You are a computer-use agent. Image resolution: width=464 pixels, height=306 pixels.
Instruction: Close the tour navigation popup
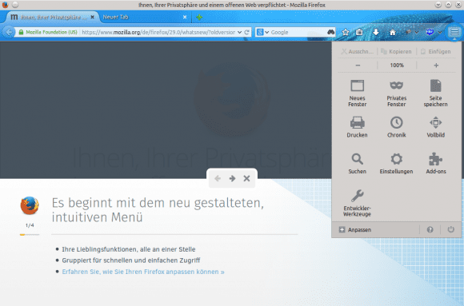[x=246, y=178]
